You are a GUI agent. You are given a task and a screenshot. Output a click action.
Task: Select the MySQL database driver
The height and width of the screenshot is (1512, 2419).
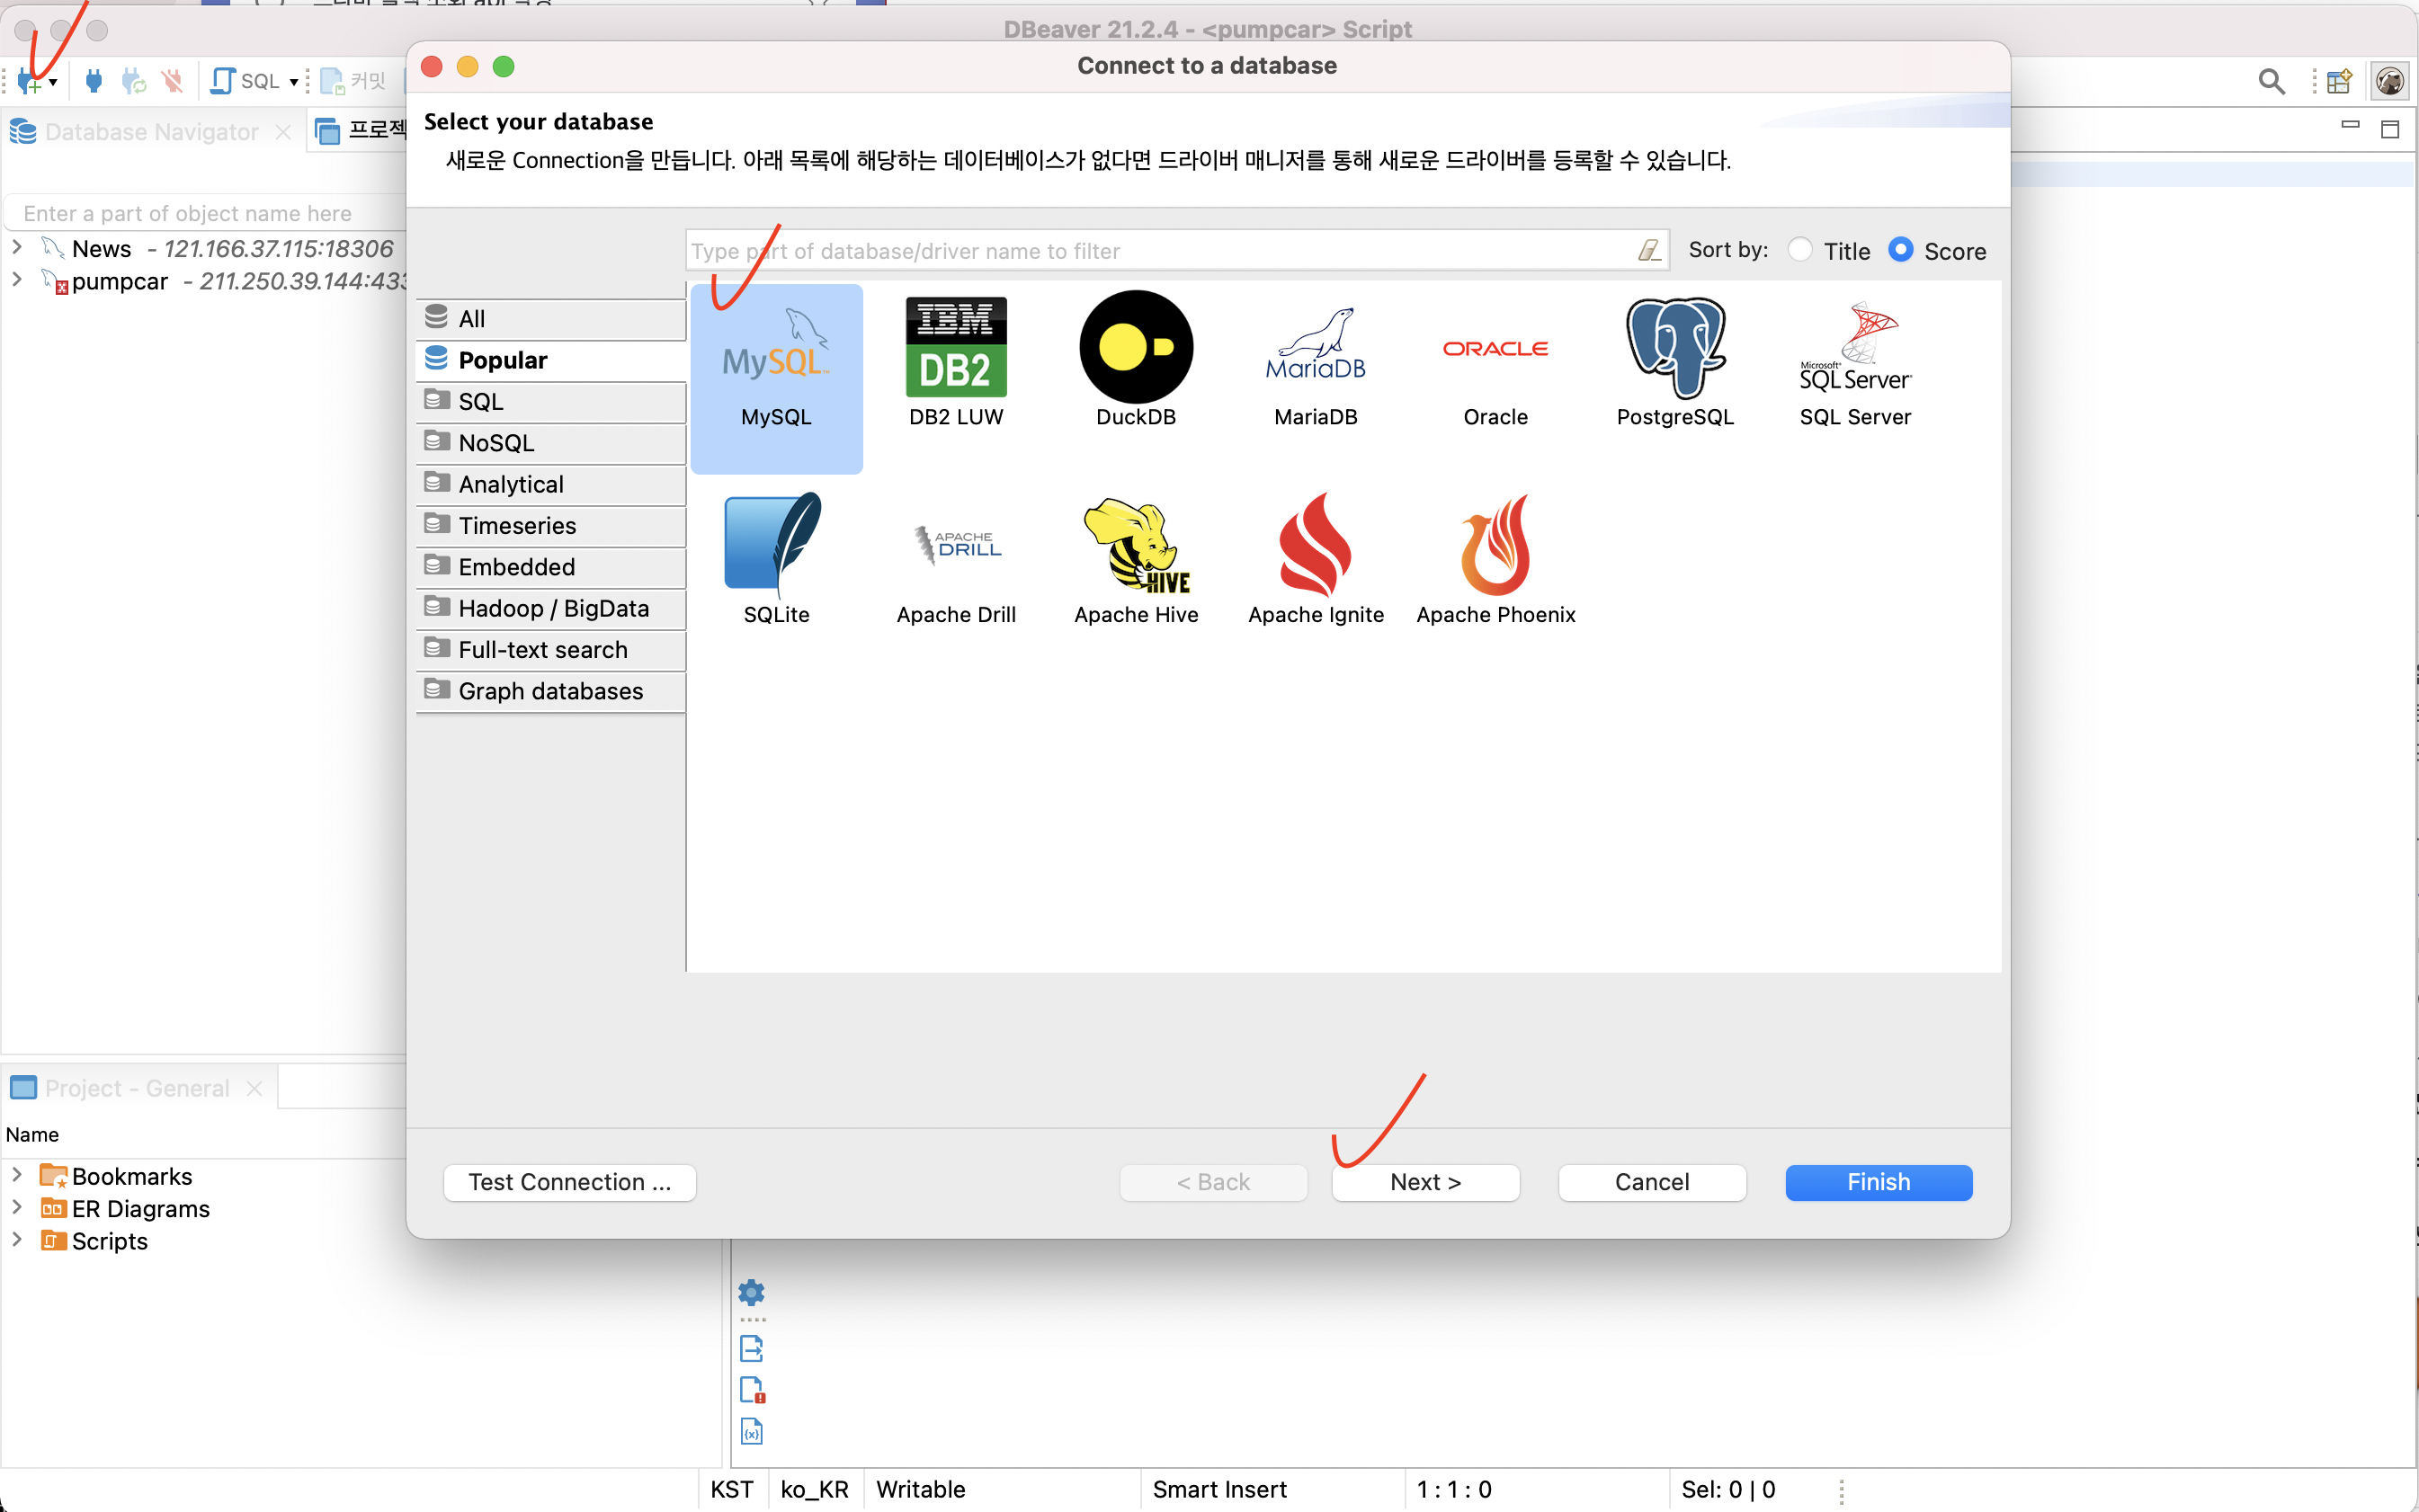(x=776, y=378)
